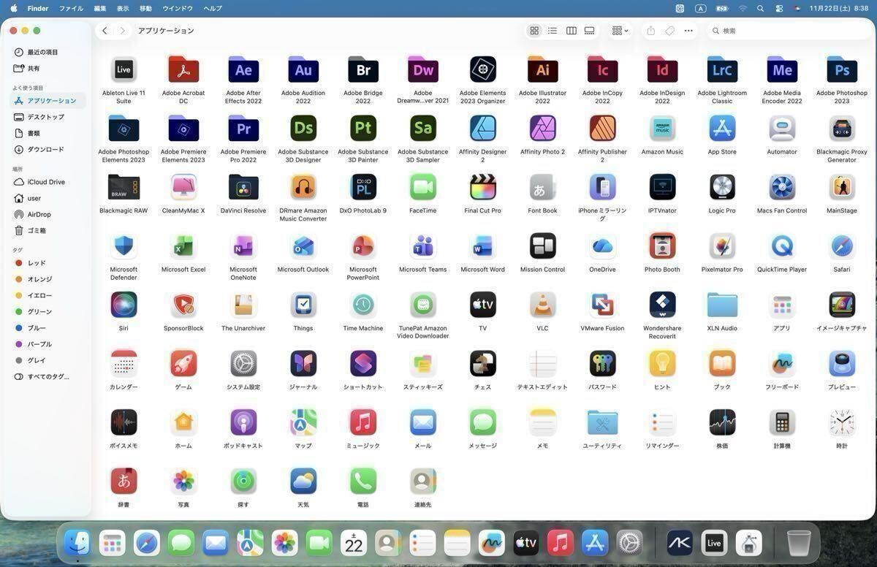
Task: Click the edit tags toolbar button
Action: [669, 31]
